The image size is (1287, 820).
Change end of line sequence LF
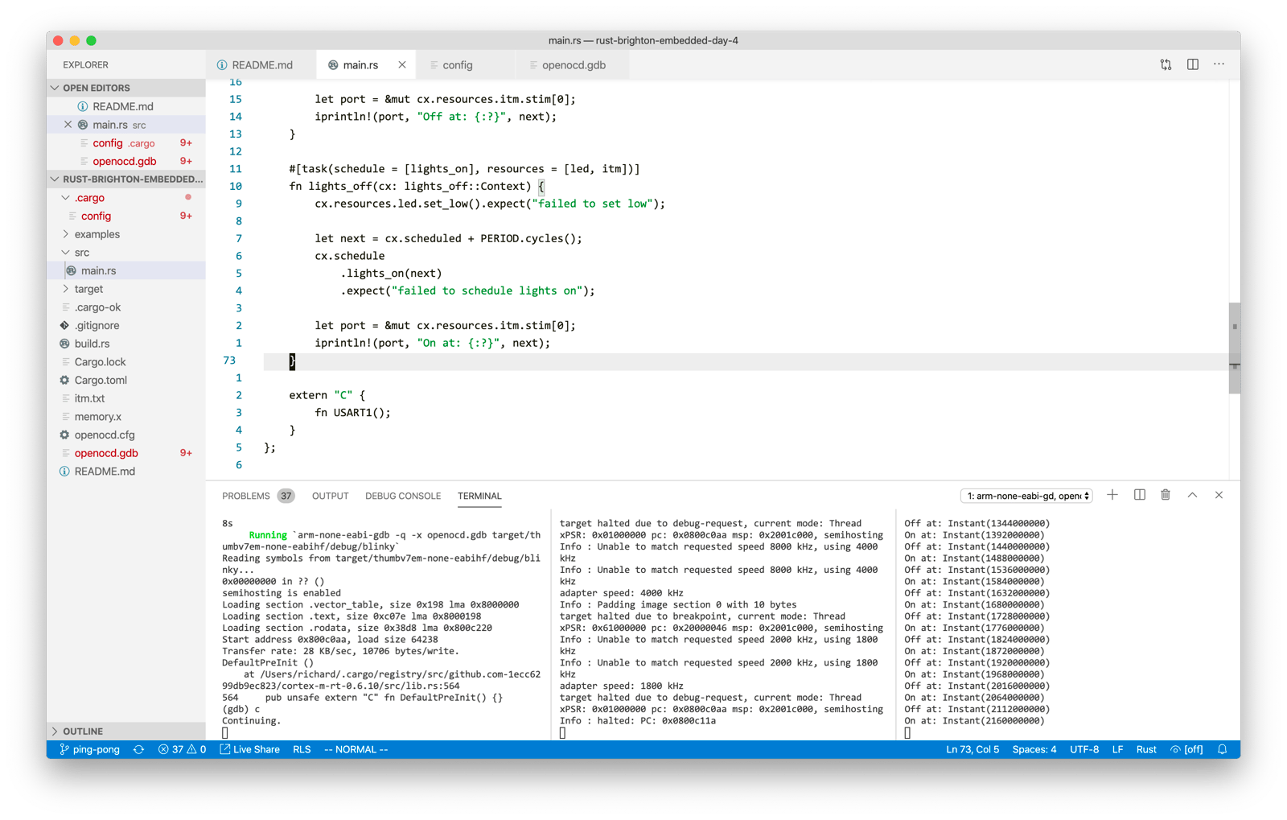[1117, 749]
